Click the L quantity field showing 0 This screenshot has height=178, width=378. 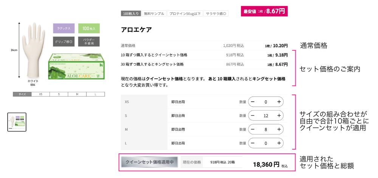pos(266,143)
